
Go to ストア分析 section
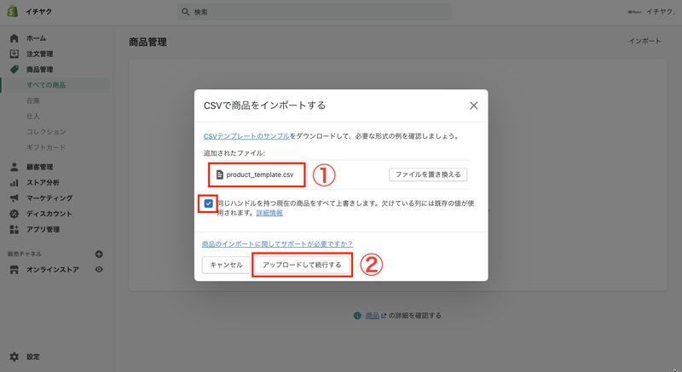pos(43,183)
